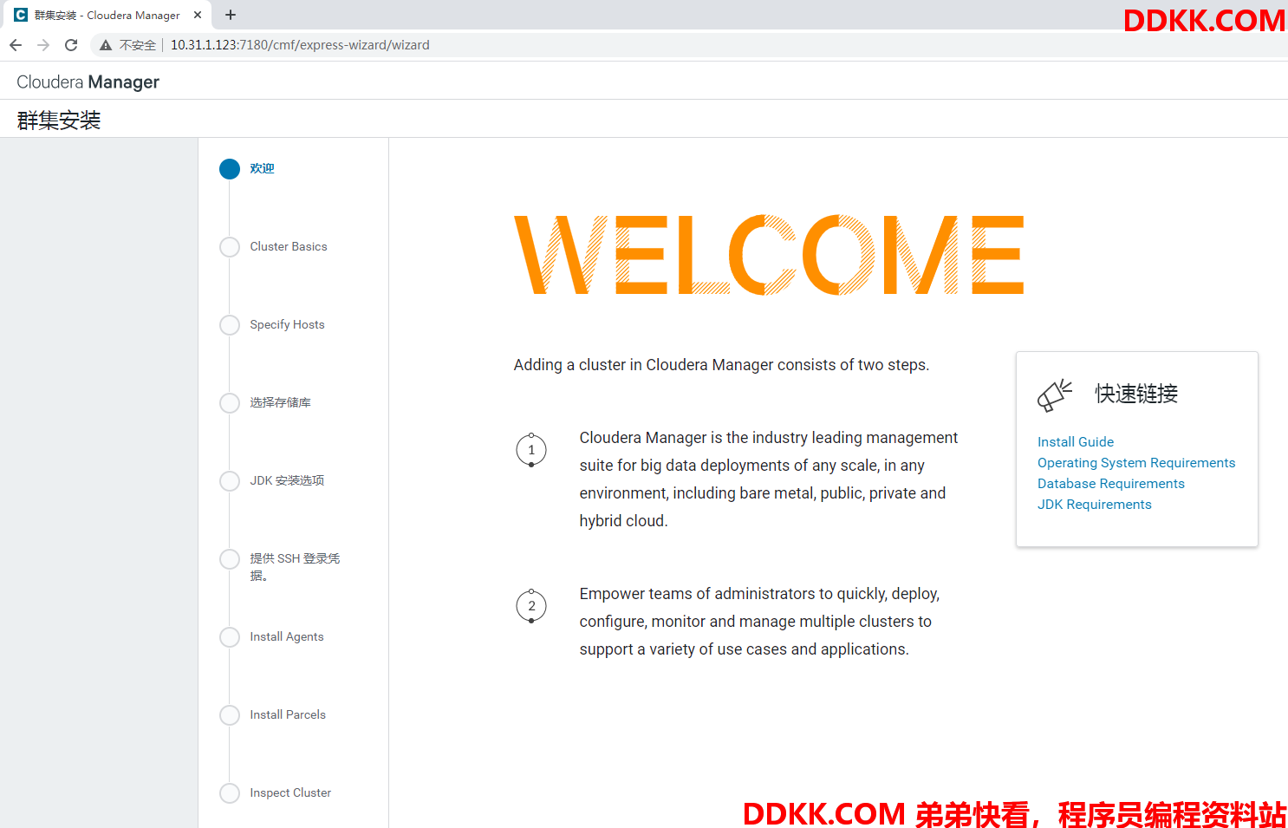Click the Inspect Cluster step circle

pyautogui.click(x=230, y=793)
